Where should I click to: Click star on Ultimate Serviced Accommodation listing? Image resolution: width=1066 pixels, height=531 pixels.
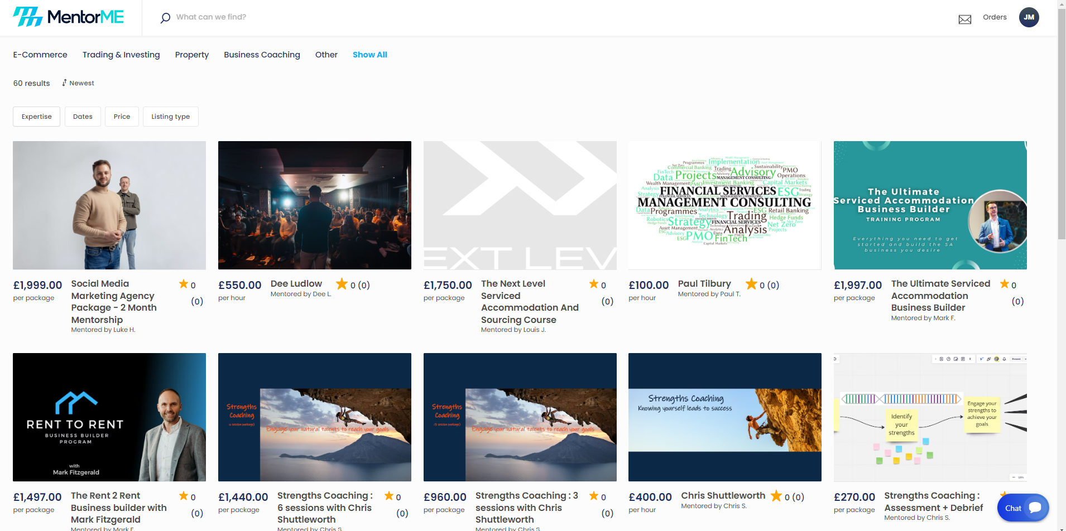click(1005, 284)
